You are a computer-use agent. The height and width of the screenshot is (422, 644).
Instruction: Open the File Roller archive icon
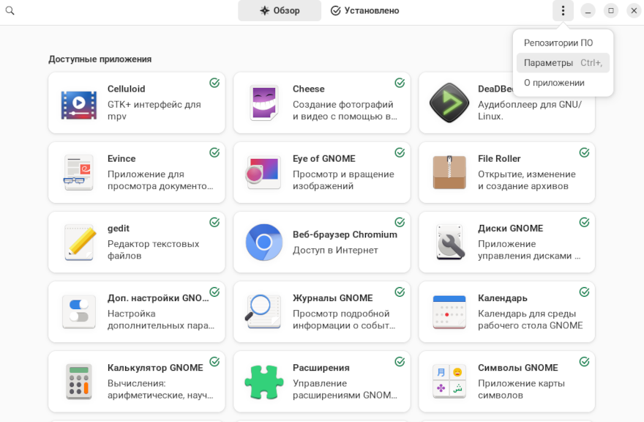(x=449, y=173)
